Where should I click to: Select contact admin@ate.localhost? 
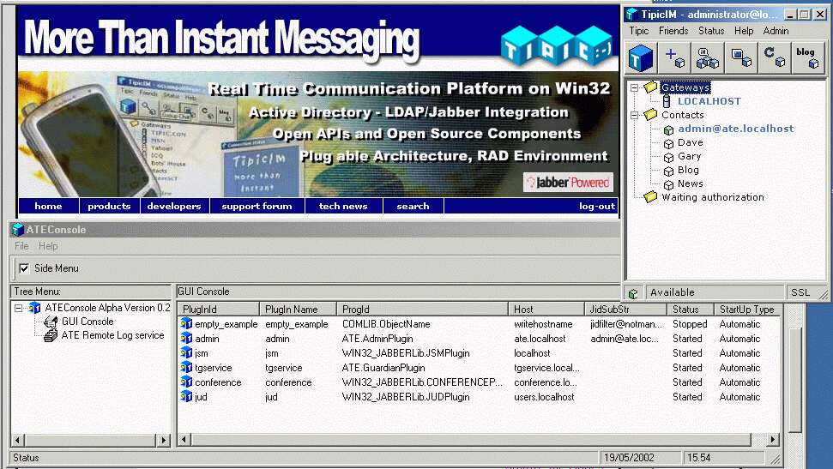[x=736, y=129]
